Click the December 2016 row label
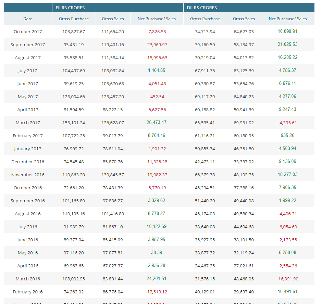The width and height of the screenshot is (322, 304). [28, 162]
